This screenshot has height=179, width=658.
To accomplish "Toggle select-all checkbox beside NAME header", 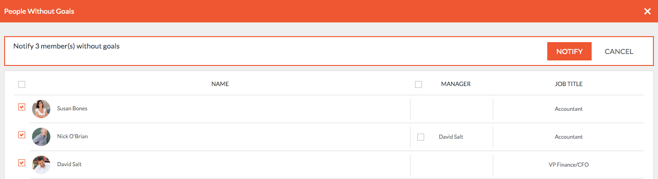I will tap(22, 84).
